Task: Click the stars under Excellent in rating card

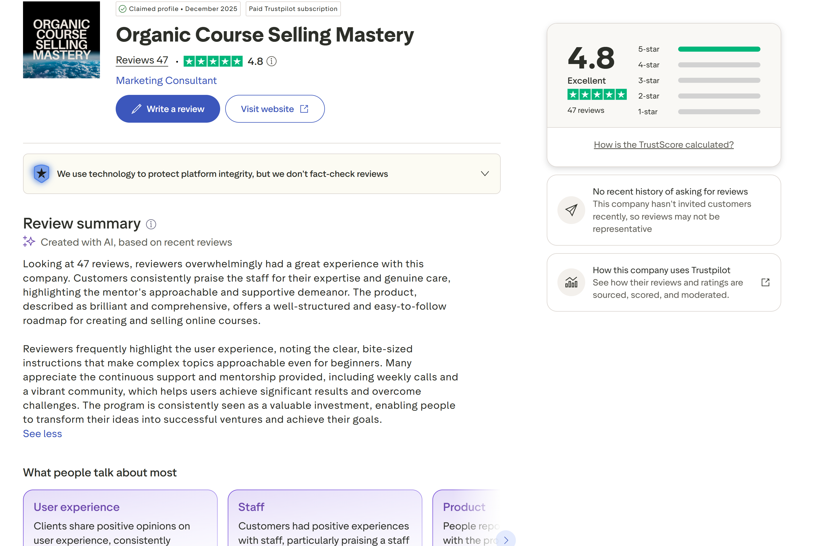Action: click(597, 94)
